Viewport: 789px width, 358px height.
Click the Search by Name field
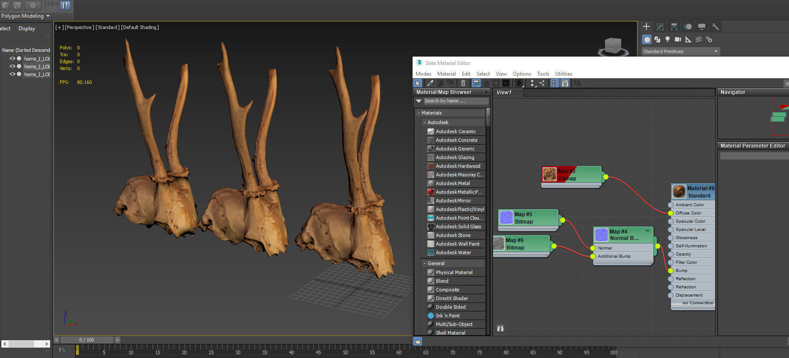coord(456,101)
